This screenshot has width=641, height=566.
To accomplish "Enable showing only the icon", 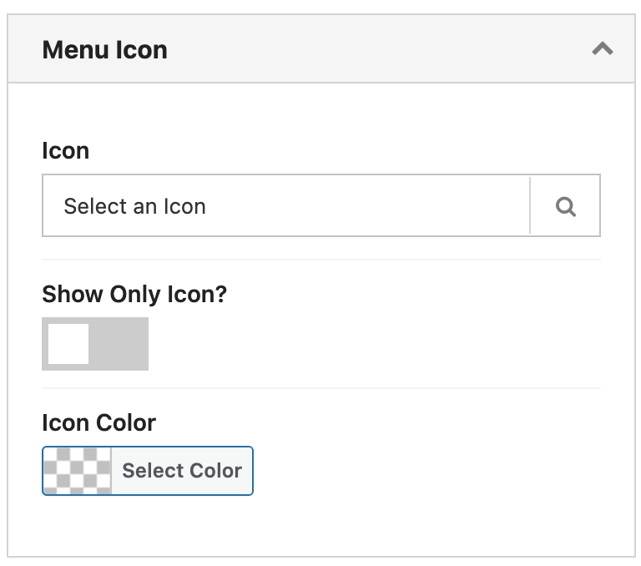I will [95, 344].
